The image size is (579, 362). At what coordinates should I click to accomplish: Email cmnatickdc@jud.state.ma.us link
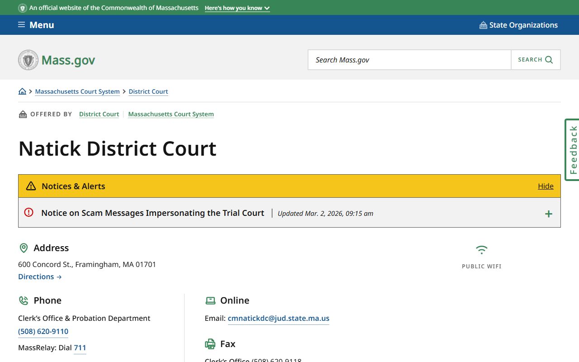pos(279,318)
